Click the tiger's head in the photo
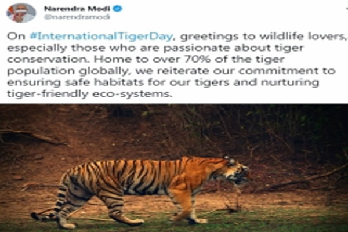This screenshot has width=348, height=232. coord(235,170)
